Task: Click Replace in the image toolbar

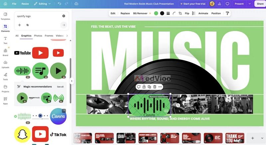Action: (x=125, y=13)
